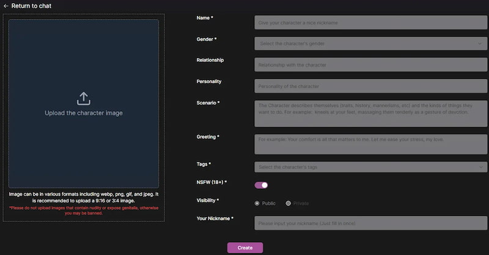This screenshot has height=255, width=489.
Task: Open the Gender dropdown
Action: (x=371, y=43)
